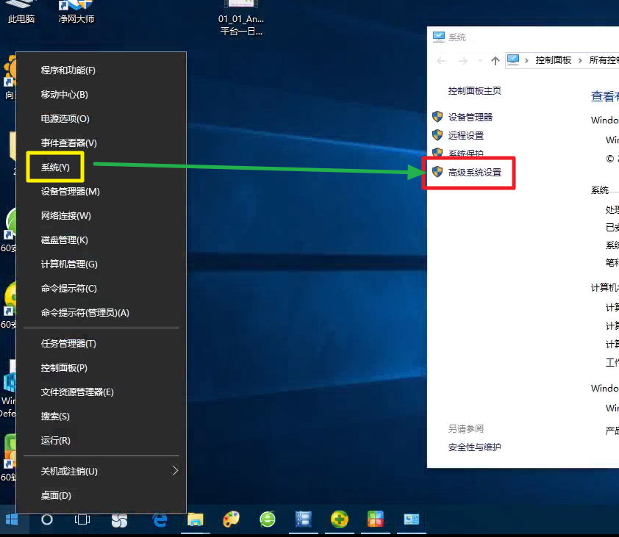The width and height of the screenshot is (619, 537).
Task: Open recent locations dropdown in System window
Action: pyautogui.click(x=480, y=61)
